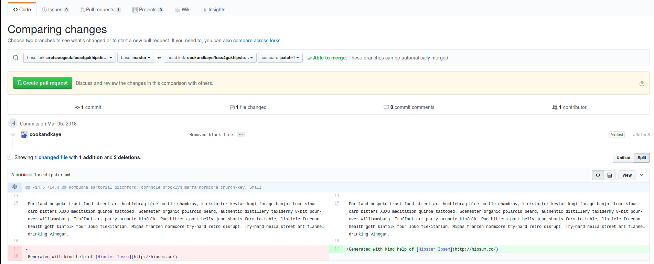The width and height of the screenshot is (654, 264).
Task: Open the Code tab
Action: click(x=22, y=10)
